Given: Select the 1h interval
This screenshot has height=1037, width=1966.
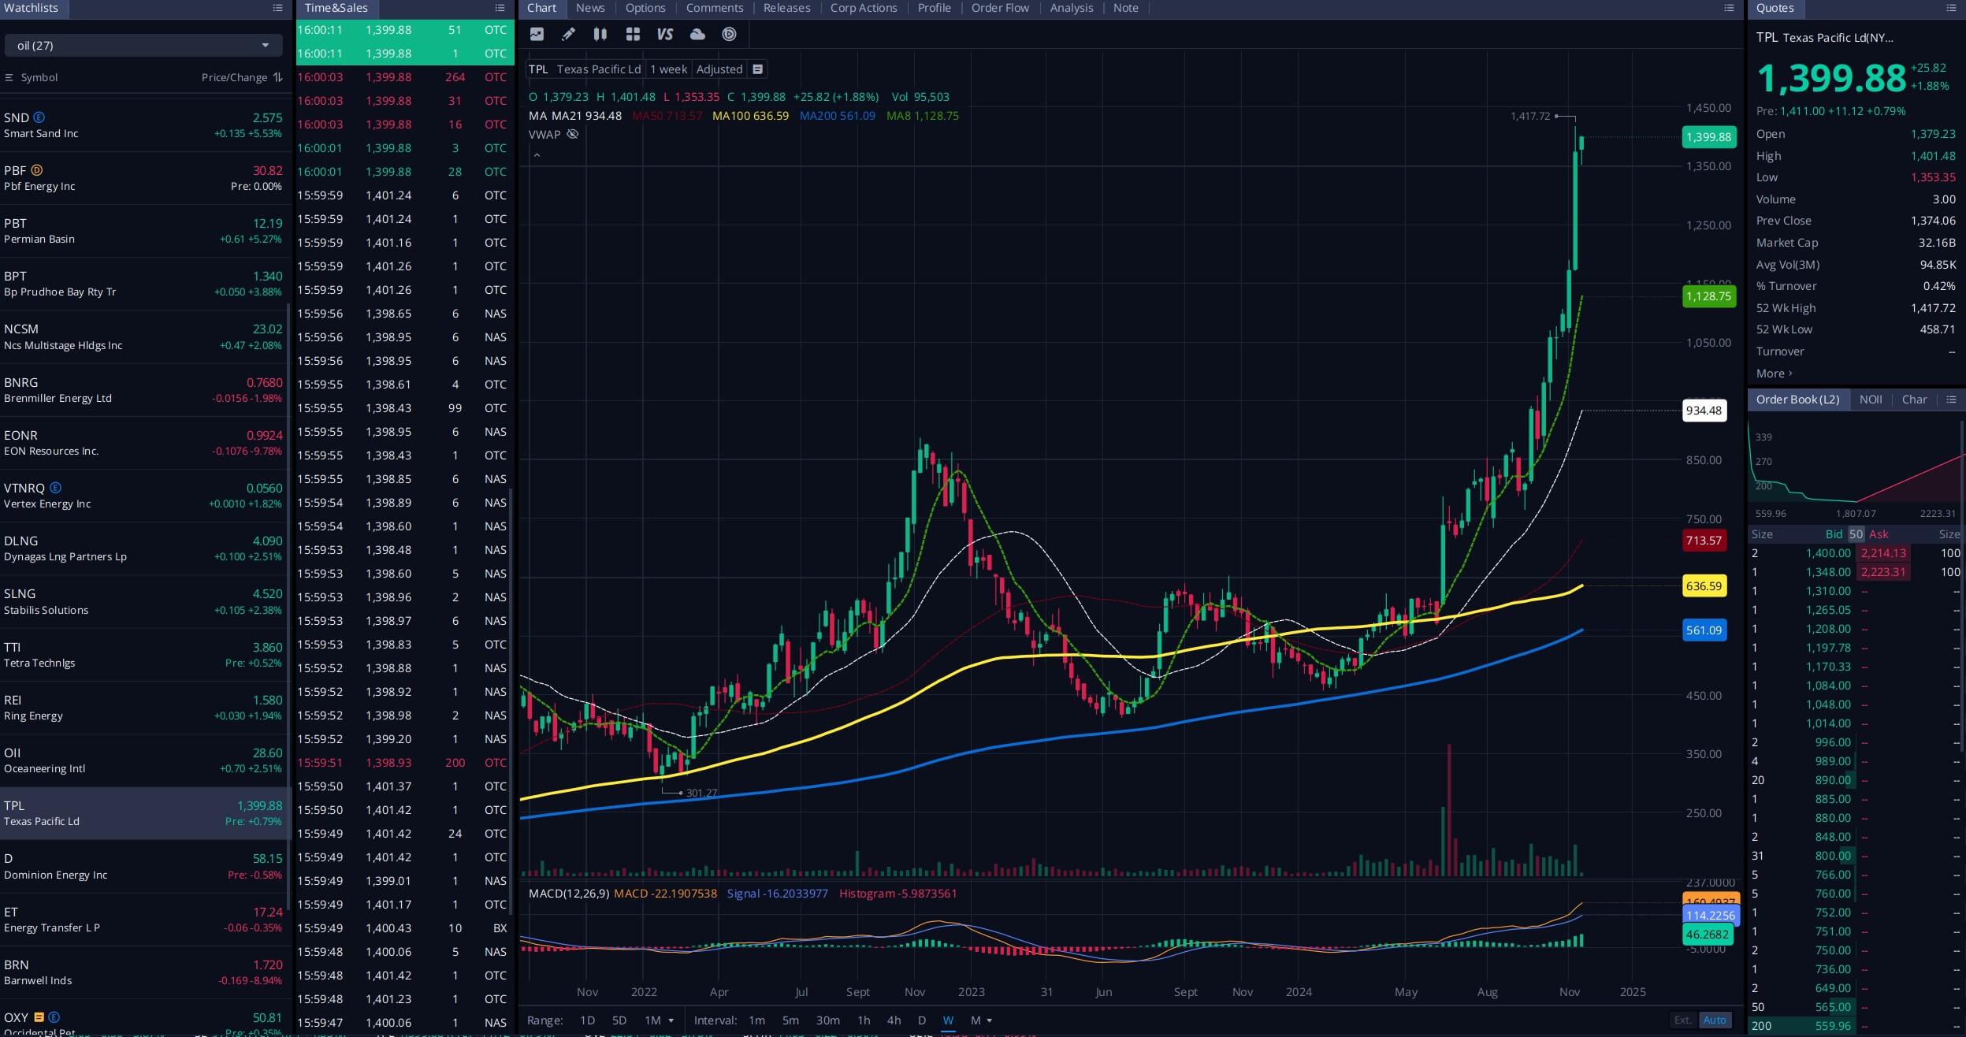Looking at the screenshot, I should tap(864, 1020).
